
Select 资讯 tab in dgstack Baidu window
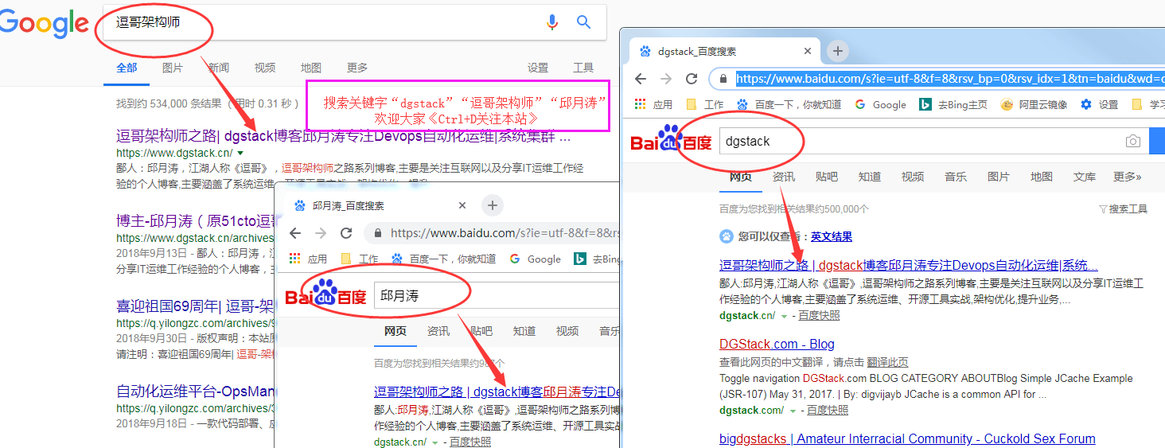point(784,177)
